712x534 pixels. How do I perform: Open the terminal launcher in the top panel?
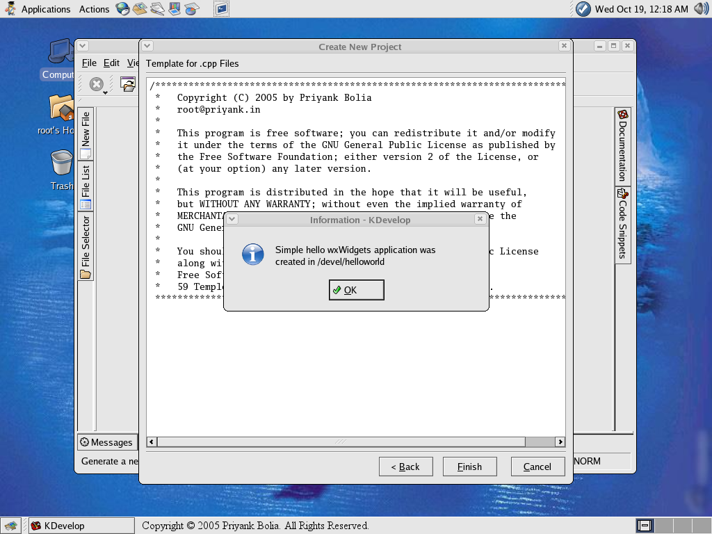221,8
